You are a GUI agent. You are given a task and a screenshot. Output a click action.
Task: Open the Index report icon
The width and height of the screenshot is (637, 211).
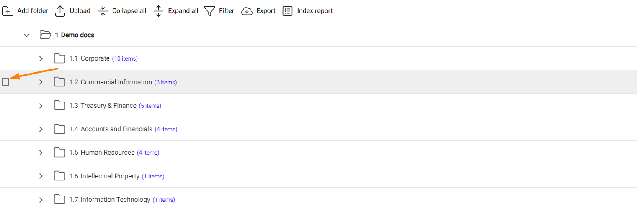pyautogui.click(x=288, y=11)
